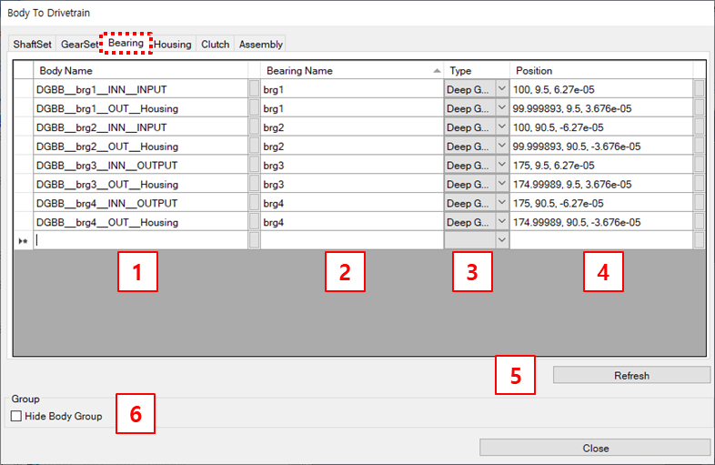Click the Type column header
The image size is (715, 465).
click(x=477, y=70)
